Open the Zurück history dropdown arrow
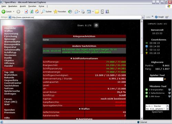 coord(14,12)
